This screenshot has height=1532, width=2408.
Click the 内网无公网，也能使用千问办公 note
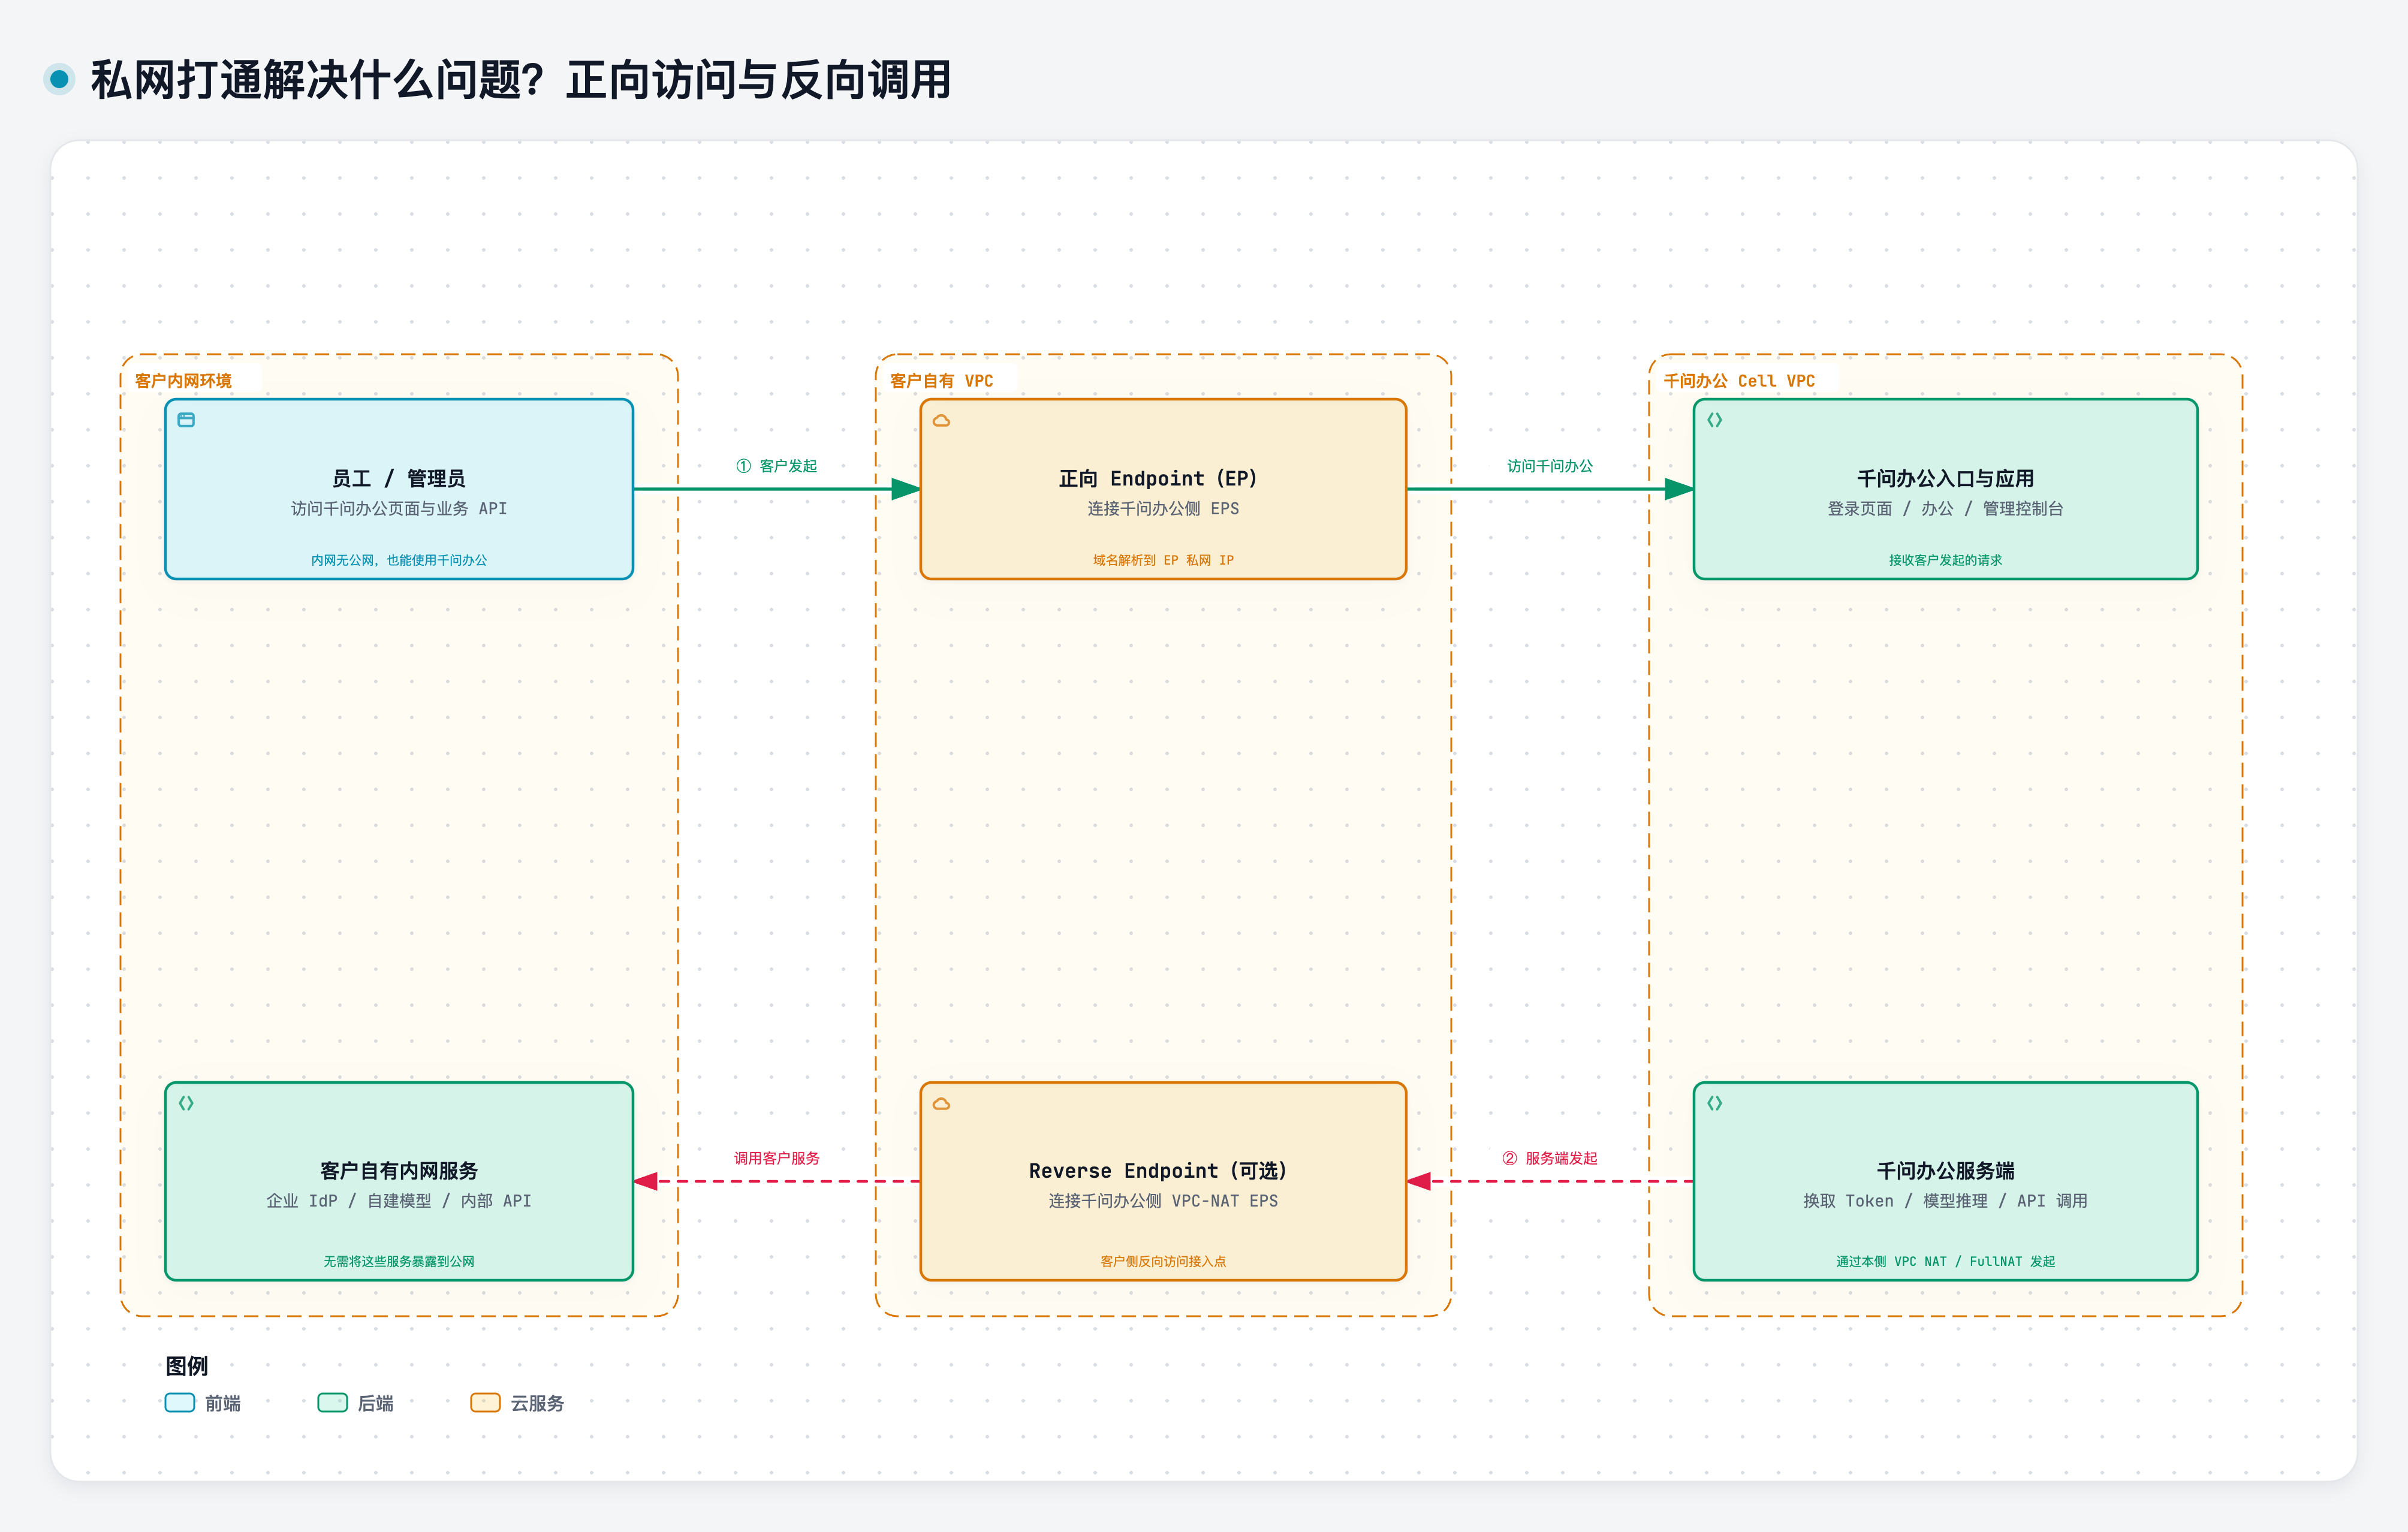399,560
